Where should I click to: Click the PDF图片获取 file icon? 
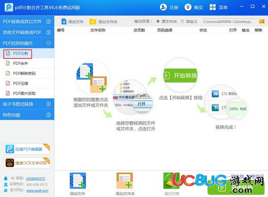click(8, 93)
